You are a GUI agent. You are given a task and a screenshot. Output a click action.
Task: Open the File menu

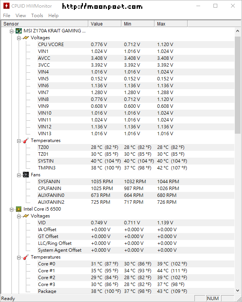tap(6, 16)
